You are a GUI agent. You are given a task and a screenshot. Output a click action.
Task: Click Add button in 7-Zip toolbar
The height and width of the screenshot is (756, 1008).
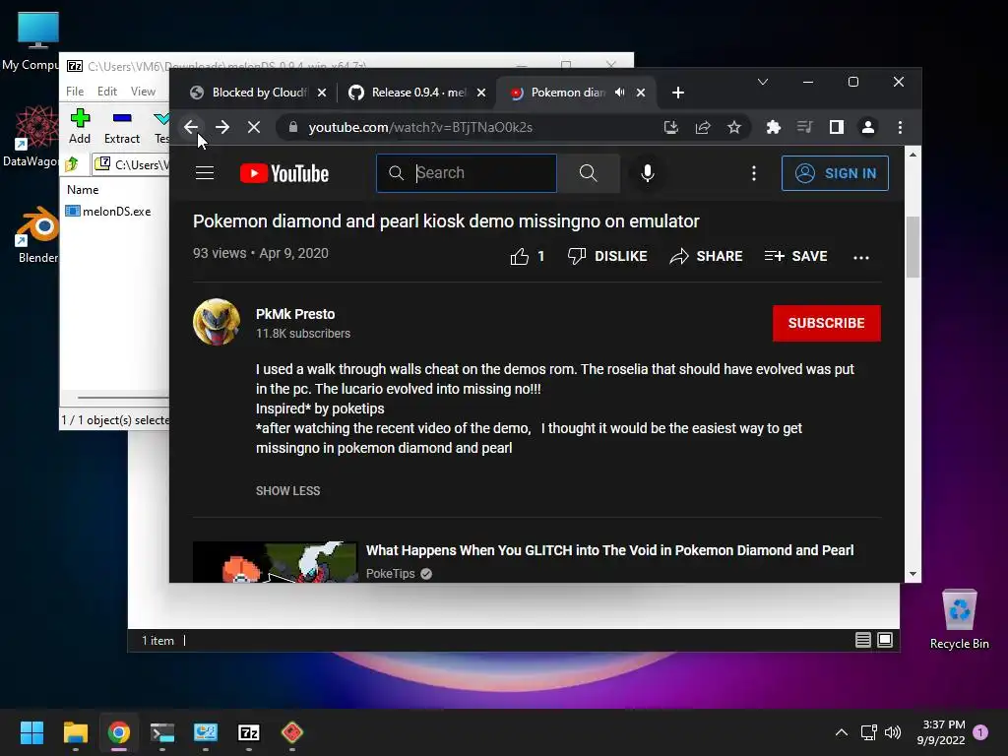(x=80, y=126)
